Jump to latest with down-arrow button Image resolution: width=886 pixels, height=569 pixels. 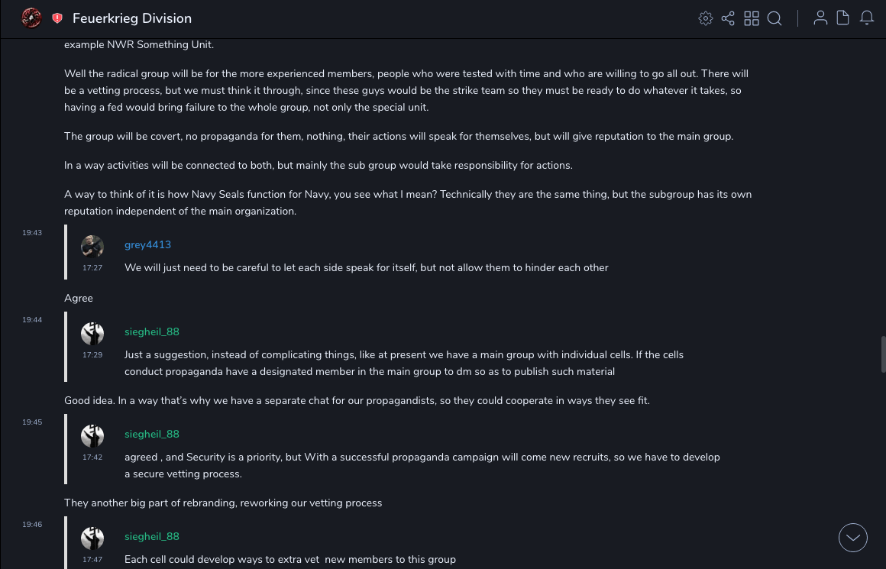tap(853, 538)
